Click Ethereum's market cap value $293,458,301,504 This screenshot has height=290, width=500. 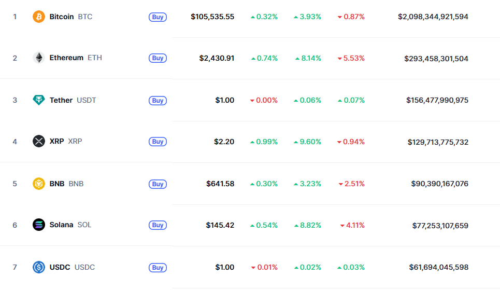436,58
